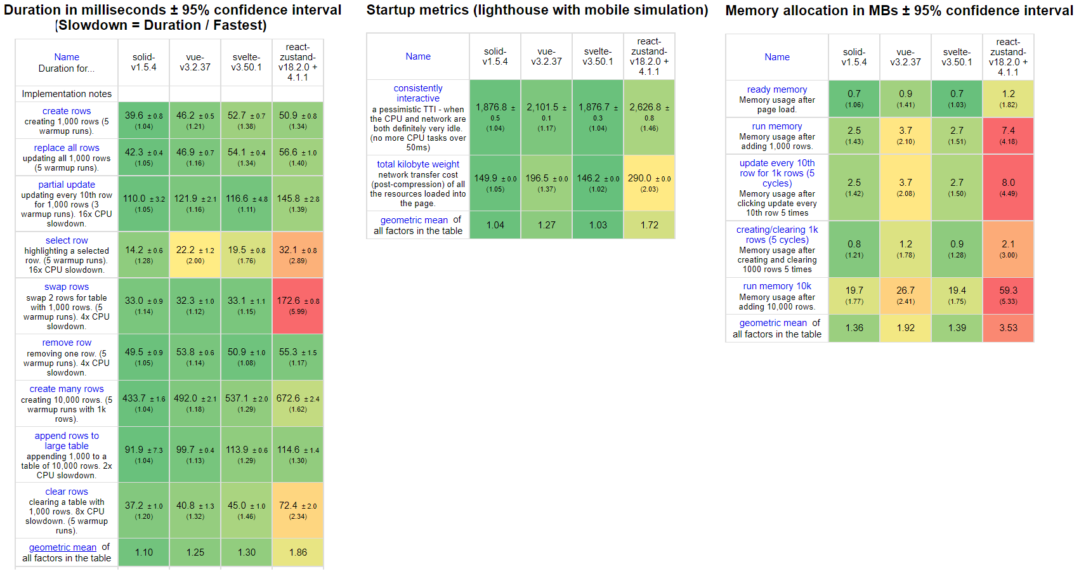Click the Name link in Startup metrics table
1086x581 pixels.
(x=418, y=56)
